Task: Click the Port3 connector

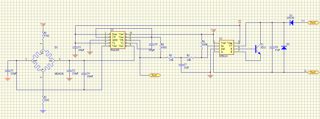Action: (313, 72)
